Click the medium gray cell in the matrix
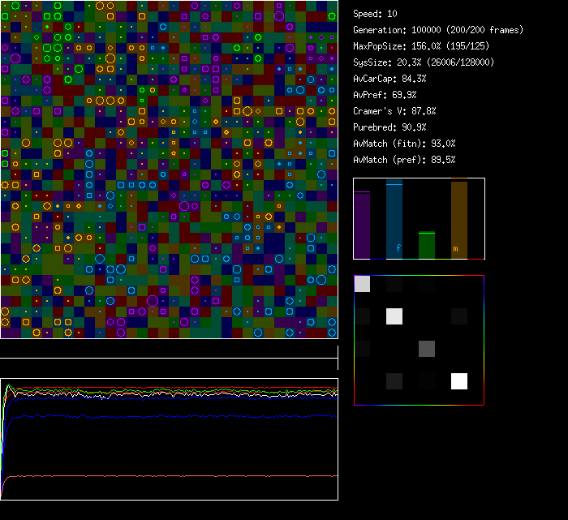Screen dimensions: 568x520 click(x=427, y=349)
